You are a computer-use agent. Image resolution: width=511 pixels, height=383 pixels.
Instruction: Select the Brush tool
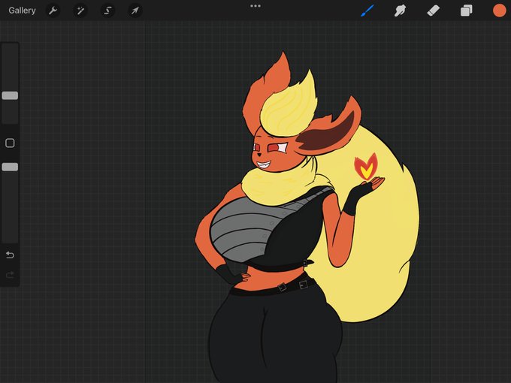point(367,11)
